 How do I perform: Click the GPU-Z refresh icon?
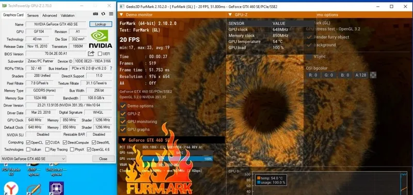(x=103, y=14)
